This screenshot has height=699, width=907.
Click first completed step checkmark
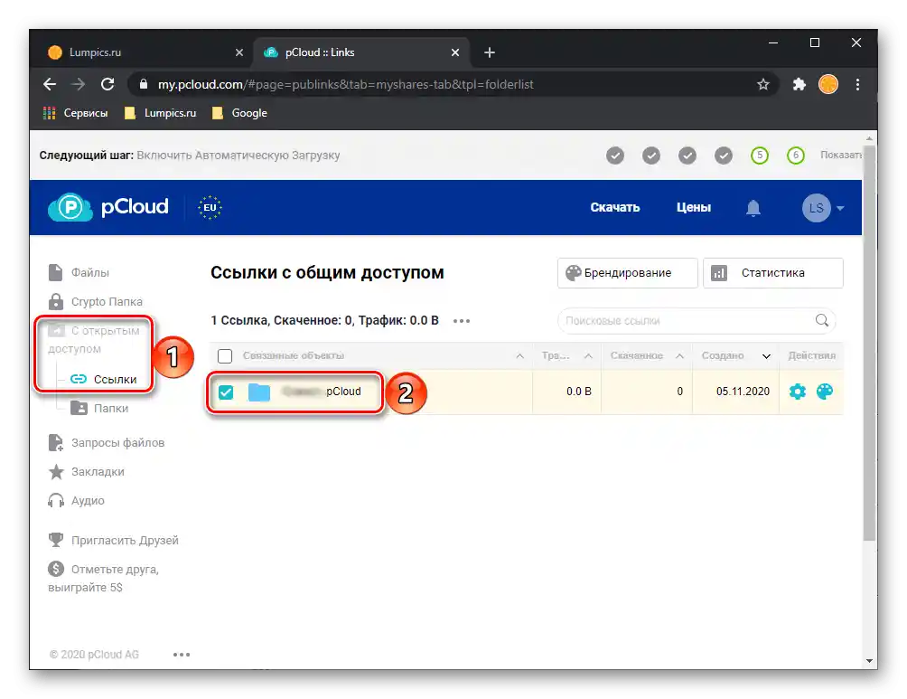pos(615,156)
